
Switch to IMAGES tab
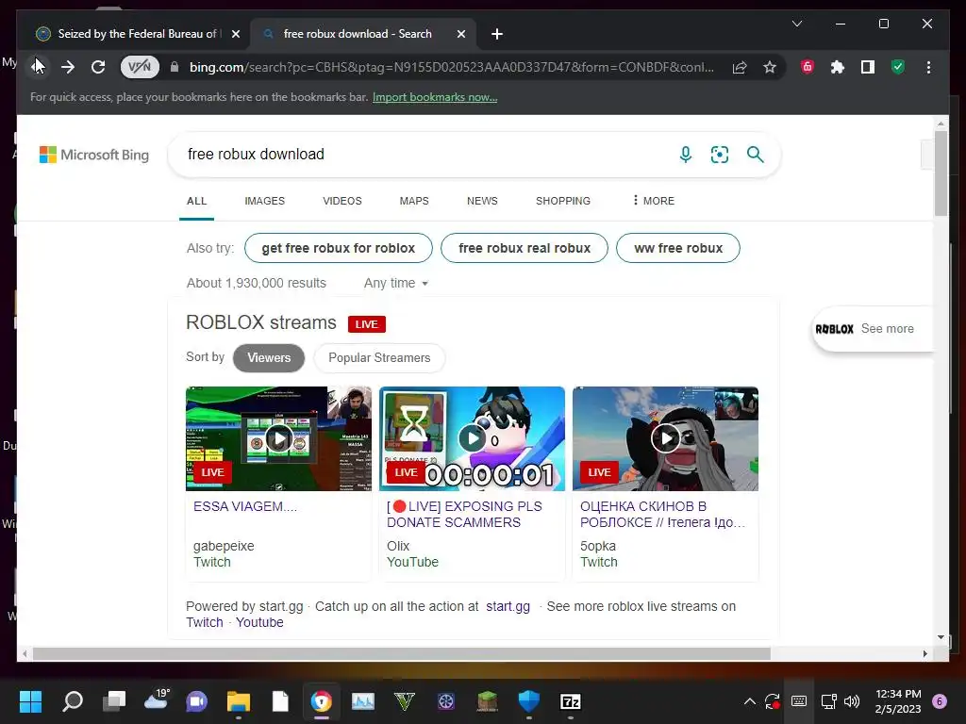click(x=264, y=201)
